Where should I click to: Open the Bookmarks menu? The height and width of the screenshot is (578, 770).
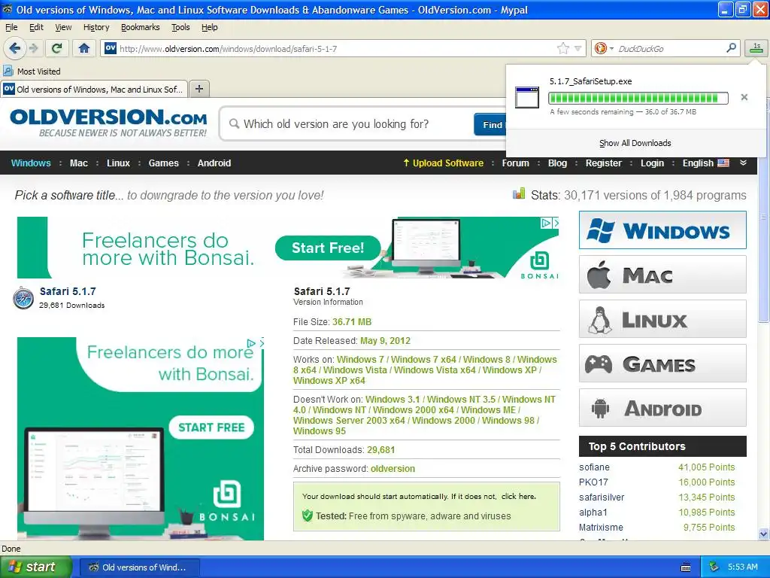pyautogui.click(x=141, y=27)
